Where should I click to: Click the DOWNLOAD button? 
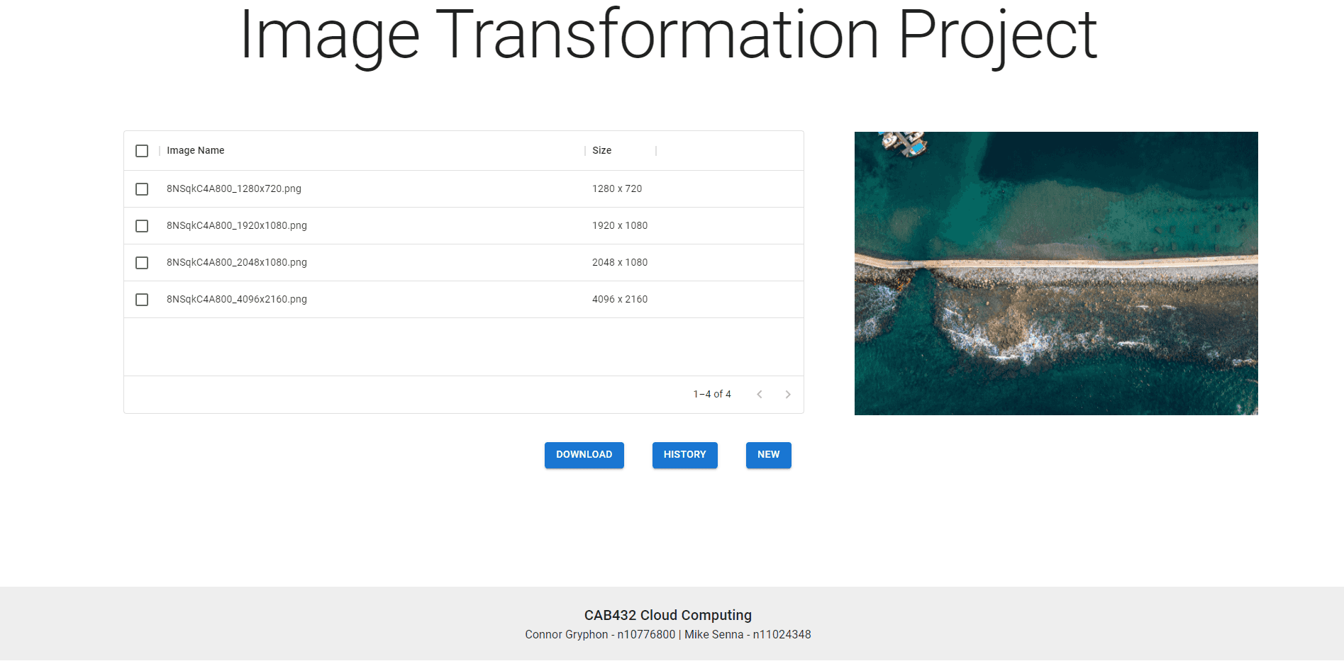coord(584,455)
